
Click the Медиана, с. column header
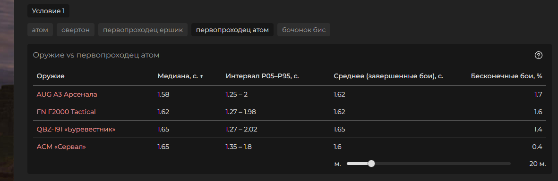pyautogui.click(x=178, y=76)
